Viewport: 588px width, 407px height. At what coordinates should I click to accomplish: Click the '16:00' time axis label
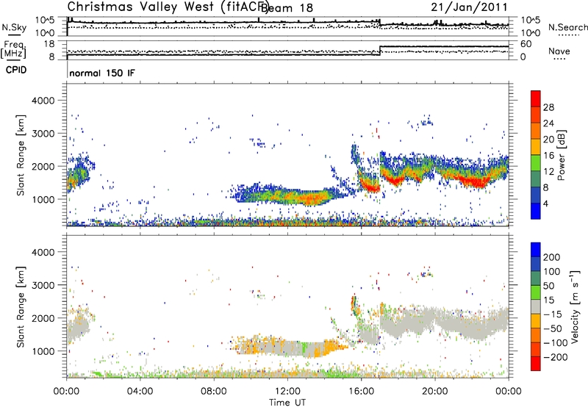[x=361, y=392]
